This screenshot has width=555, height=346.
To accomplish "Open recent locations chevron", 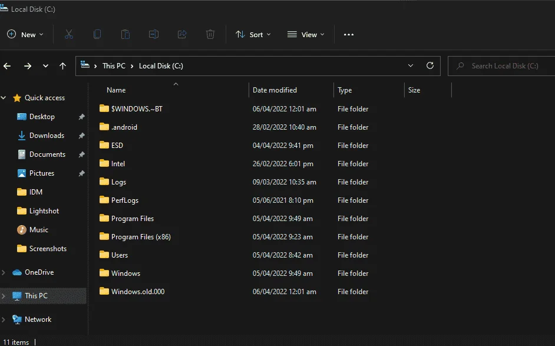I will (45, 66).
